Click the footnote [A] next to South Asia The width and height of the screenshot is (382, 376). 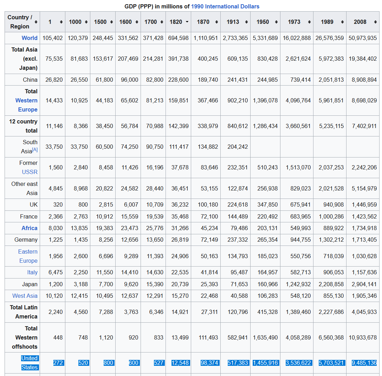click(x=35, y=150)
